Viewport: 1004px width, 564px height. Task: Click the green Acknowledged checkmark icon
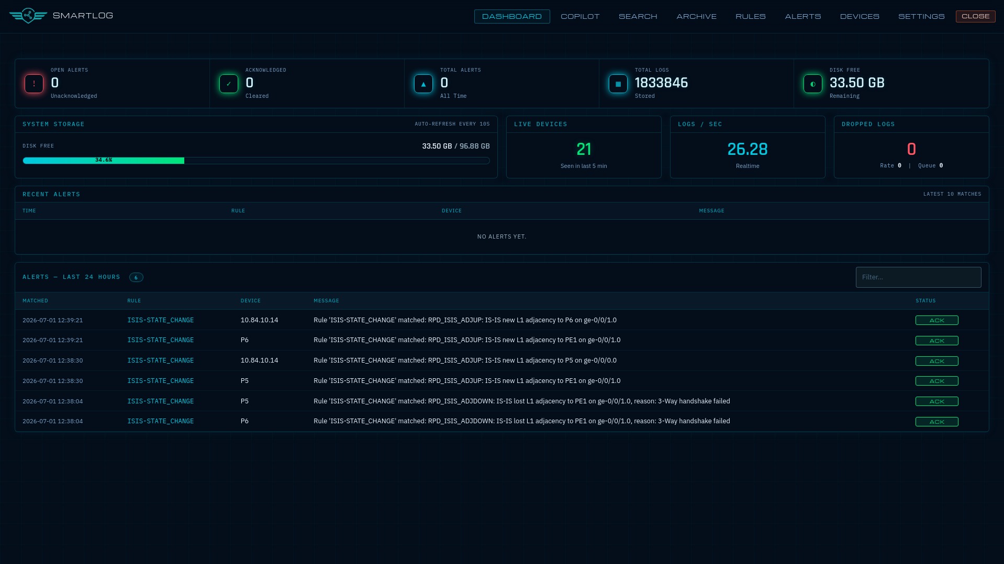[x=229, y=84]
